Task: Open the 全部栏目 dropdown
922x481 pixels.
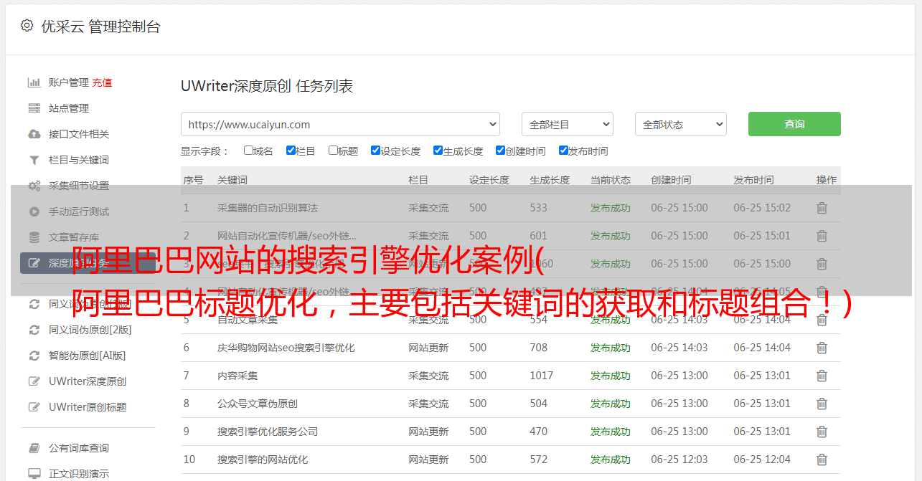Action: (567, 124)
